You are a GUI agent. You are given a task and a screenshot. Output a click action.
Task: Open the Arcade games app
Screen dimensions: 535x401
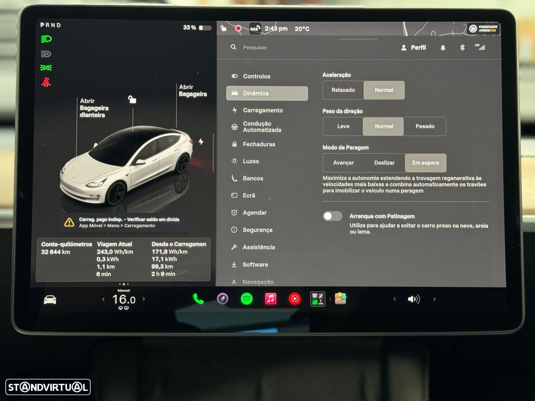tap(318, 299)
